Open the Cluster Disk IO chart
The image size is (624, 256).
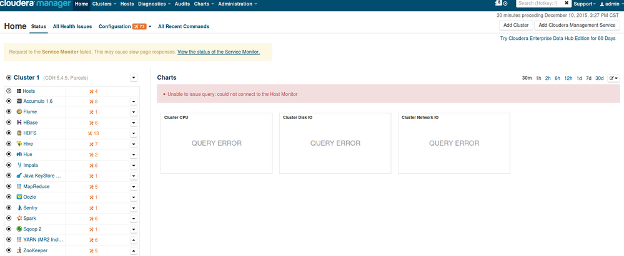(x=335, y=143)
